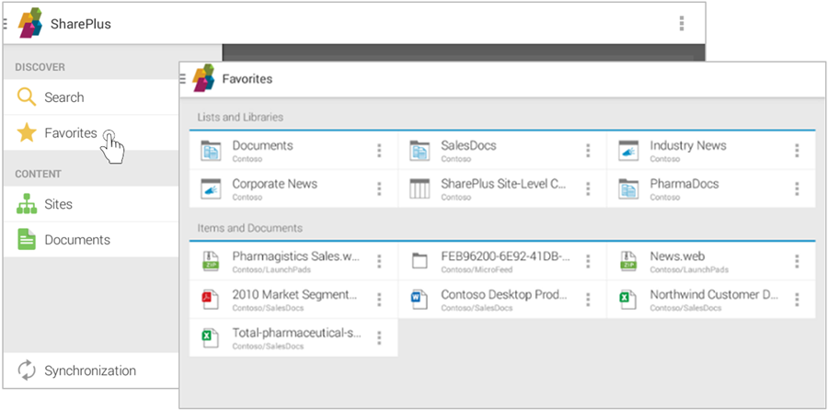828x410 pixels.
Task: Select Favorites in the Discover section
Action: click(70, 133)
